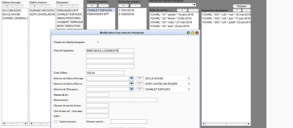The width and height of the screenshot is (293, 128).
Task: Assign Maître d'Oeuvre with arrow beside SCPA CHATELAIN ROGER
Action: pyautogui.click(x=140, y=84)
